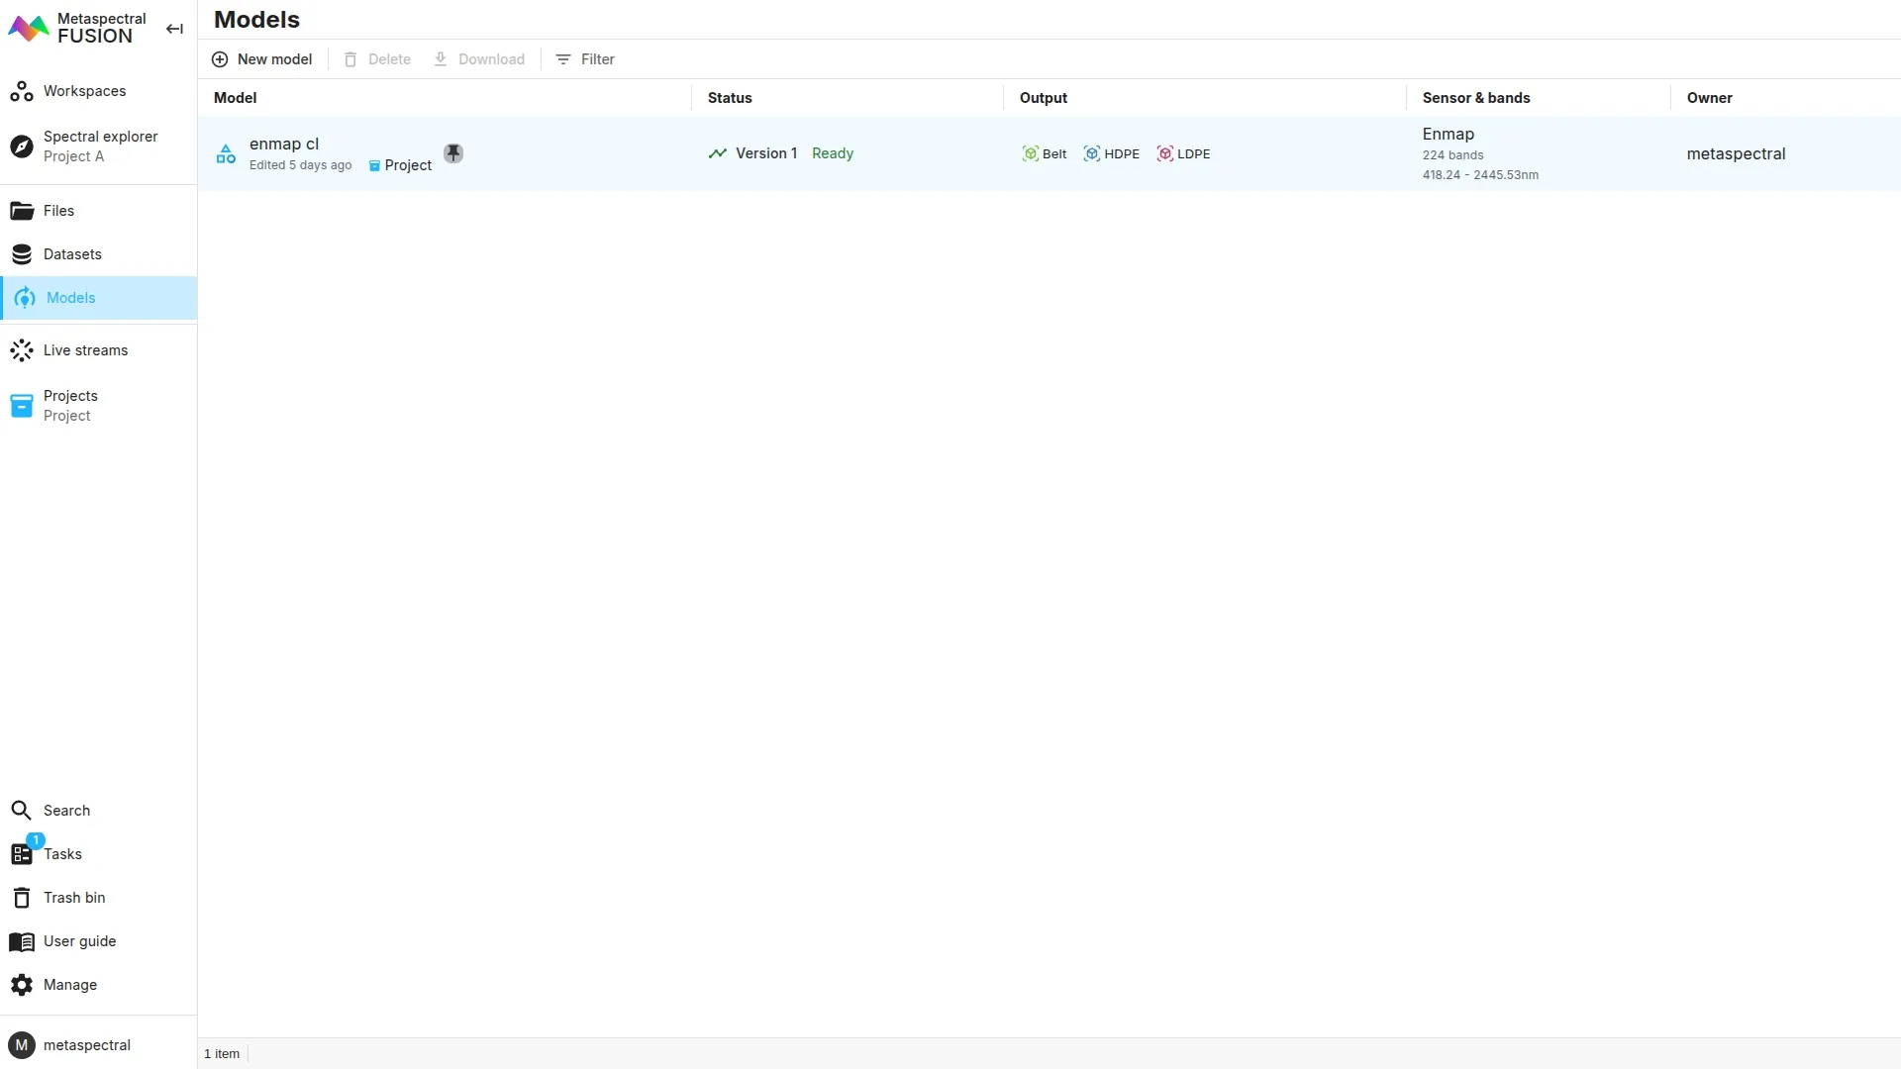Screen dimensions: 1901x1069
Task: Click the pin icon on enmap cl
Action: click(x=453, y=153)
